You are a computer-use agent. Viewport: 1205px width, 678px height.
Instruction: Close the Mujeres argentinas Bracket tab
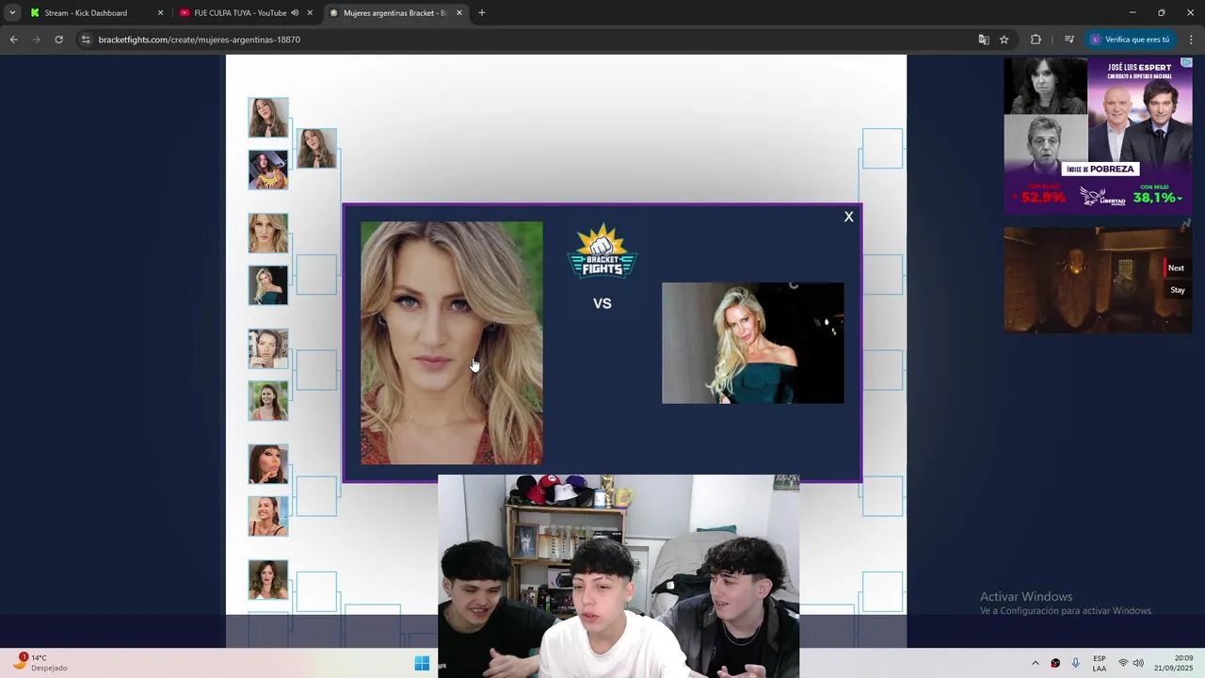pos(459,13)
